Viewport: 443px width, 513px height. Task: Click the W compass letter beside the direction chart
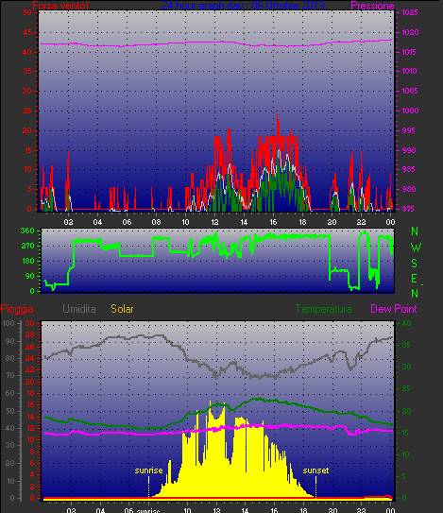click(x=416, y=248)
